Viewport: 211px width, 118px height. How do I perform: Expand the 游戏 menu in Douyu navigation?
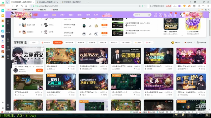[80, 15]
